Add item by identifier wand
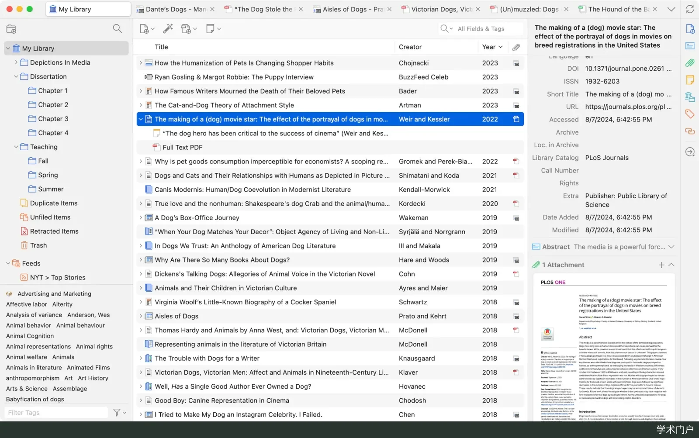This screenshot has width=699, height=438. coord(168,29)
